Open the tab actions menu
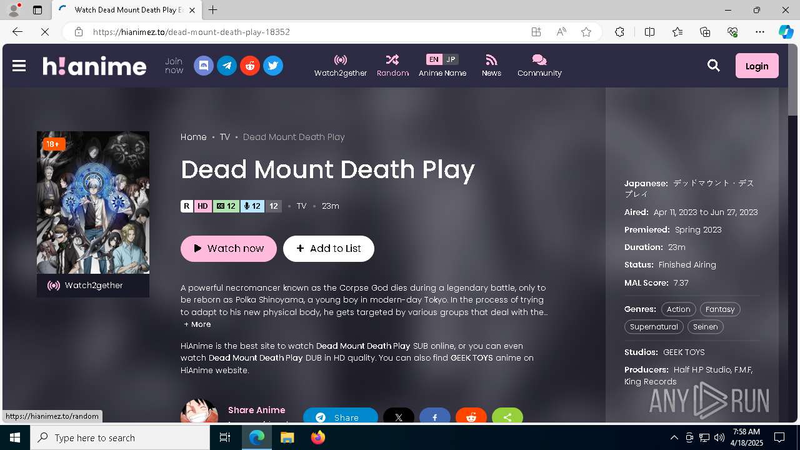Screen dimensions: 800x450 [37, 10]
